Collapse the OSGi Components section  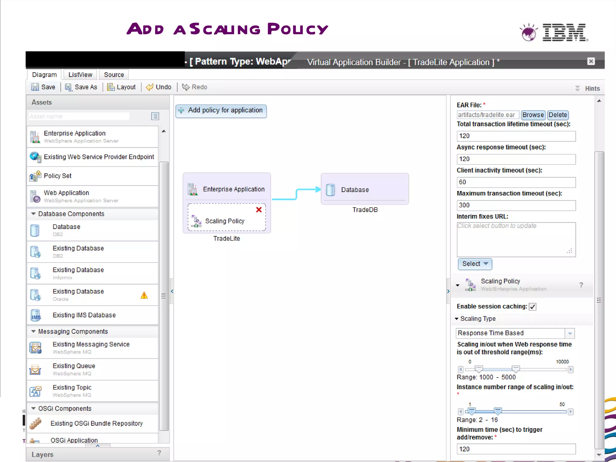[x=33, y=408]
